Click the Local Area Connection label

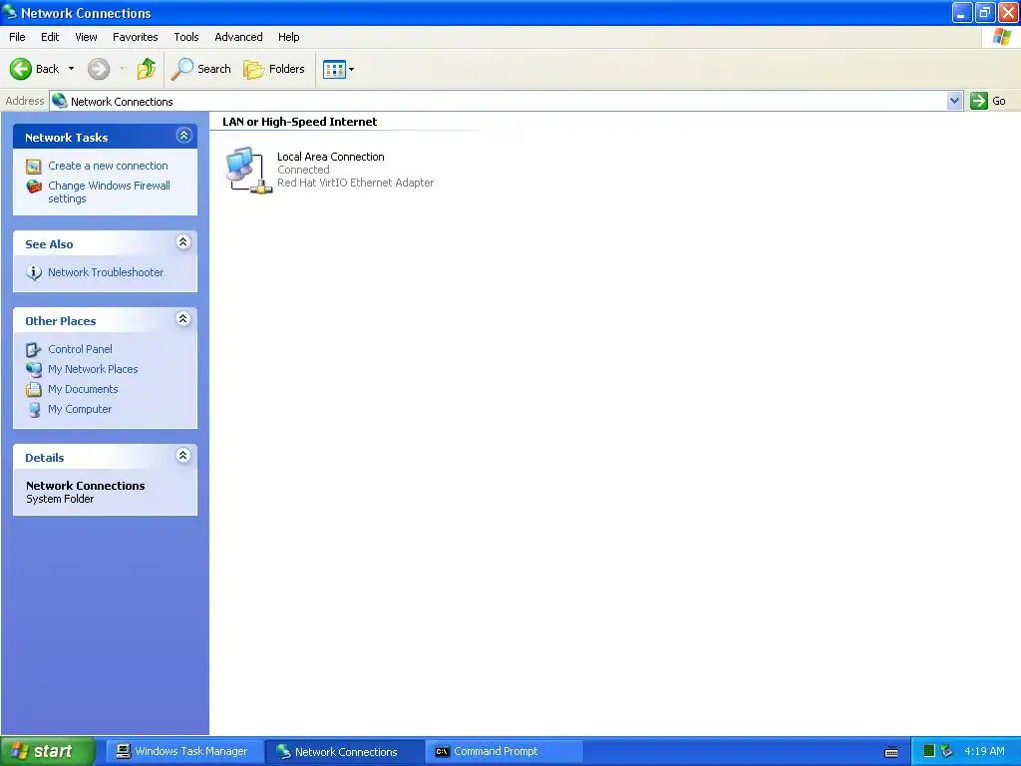(331, 157)
